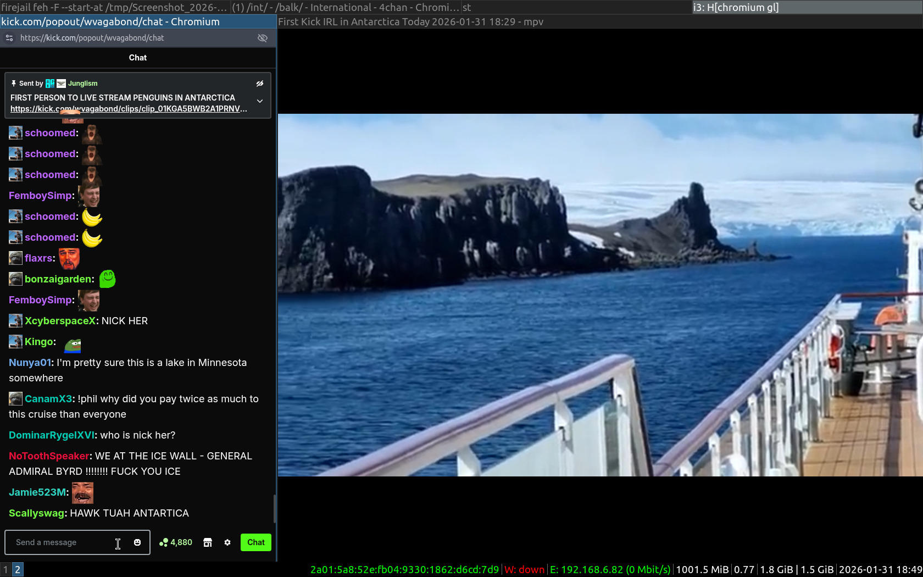Viewport: 923px width, 577px height.
Task: Click bonzaigarden's green smiley emote
Action: point(108,279)
